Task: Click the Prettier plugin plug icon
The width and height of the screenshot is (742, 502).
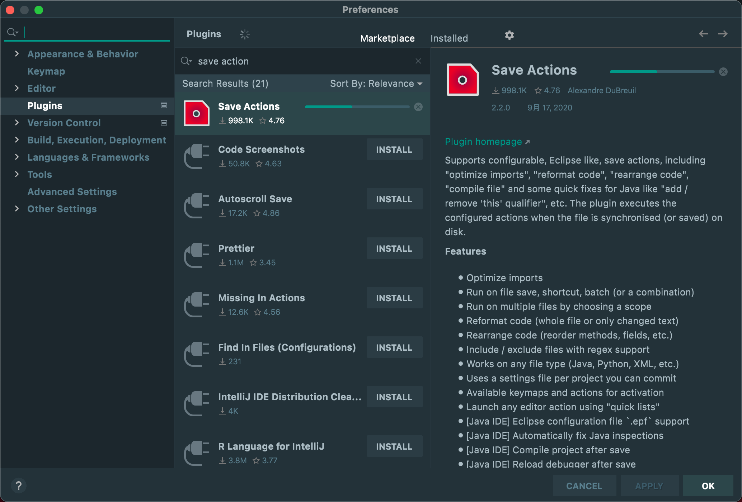Action: [196, 255]
